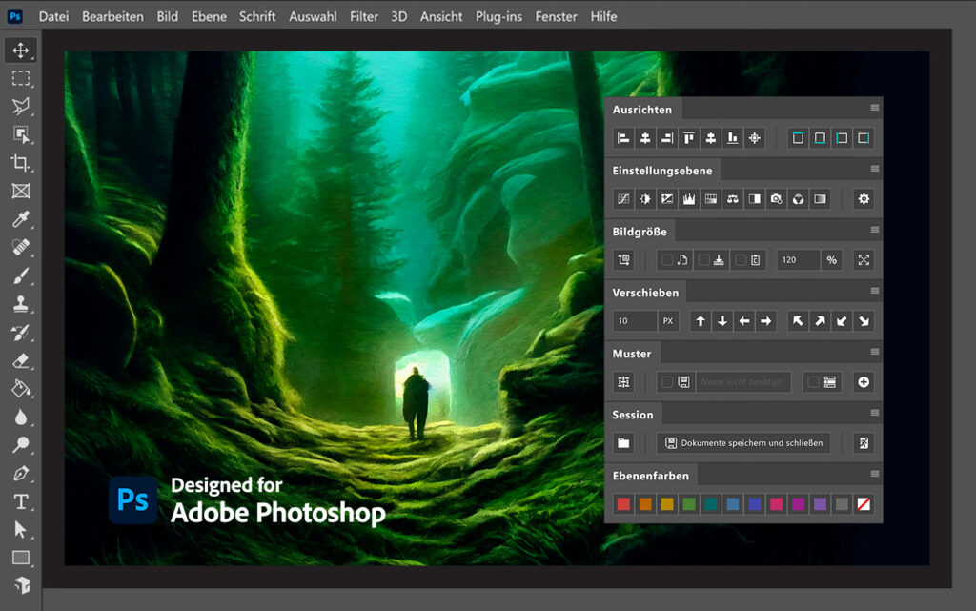Select the Crop tool in the toolbar
The image size is (976, 611).
(x=21, y=163)
